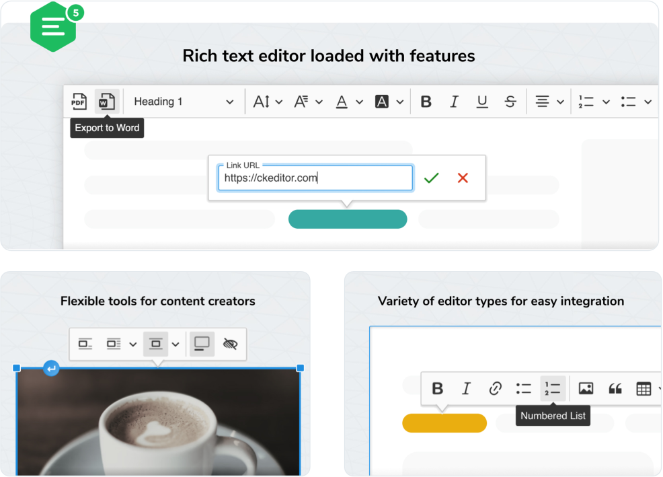The height and width of the screenshot is (477, 663).
Task: Select the Export to Word icon
Action: 106,101
